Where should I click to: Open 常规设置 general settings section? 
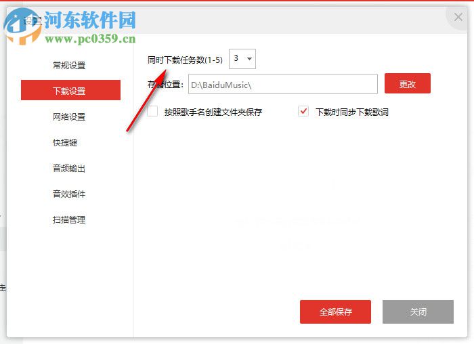click(x=69, y=65)
